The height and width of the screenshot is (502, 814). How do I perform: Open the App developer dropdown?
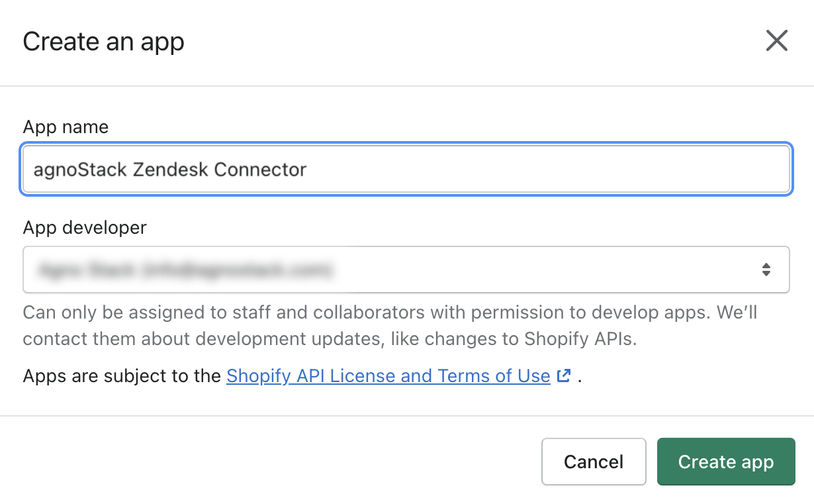(406, 270)
